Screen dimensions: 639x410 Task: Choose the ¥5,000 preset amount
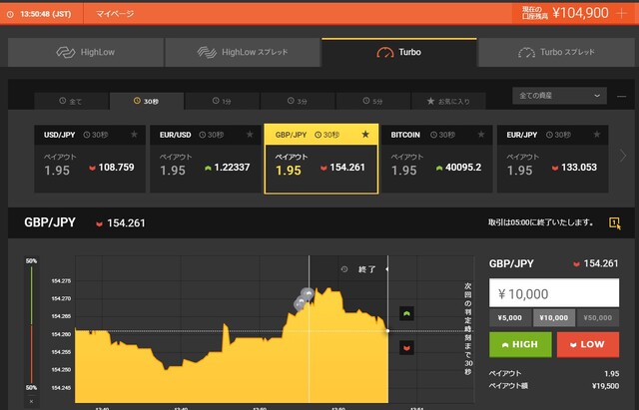click(510, 317)
